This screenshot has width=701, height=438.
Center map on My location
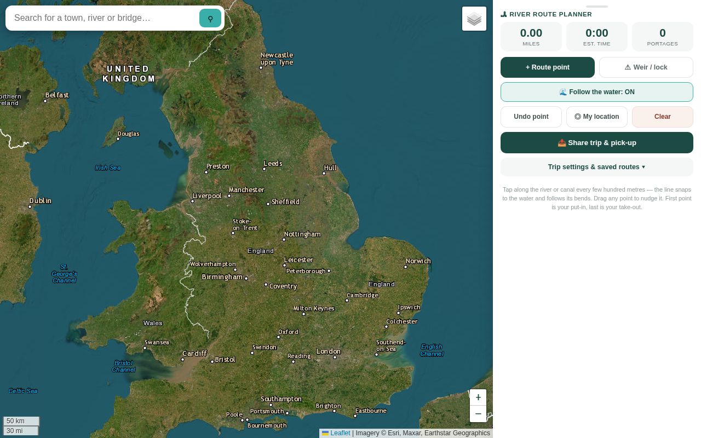coord(597,117)
